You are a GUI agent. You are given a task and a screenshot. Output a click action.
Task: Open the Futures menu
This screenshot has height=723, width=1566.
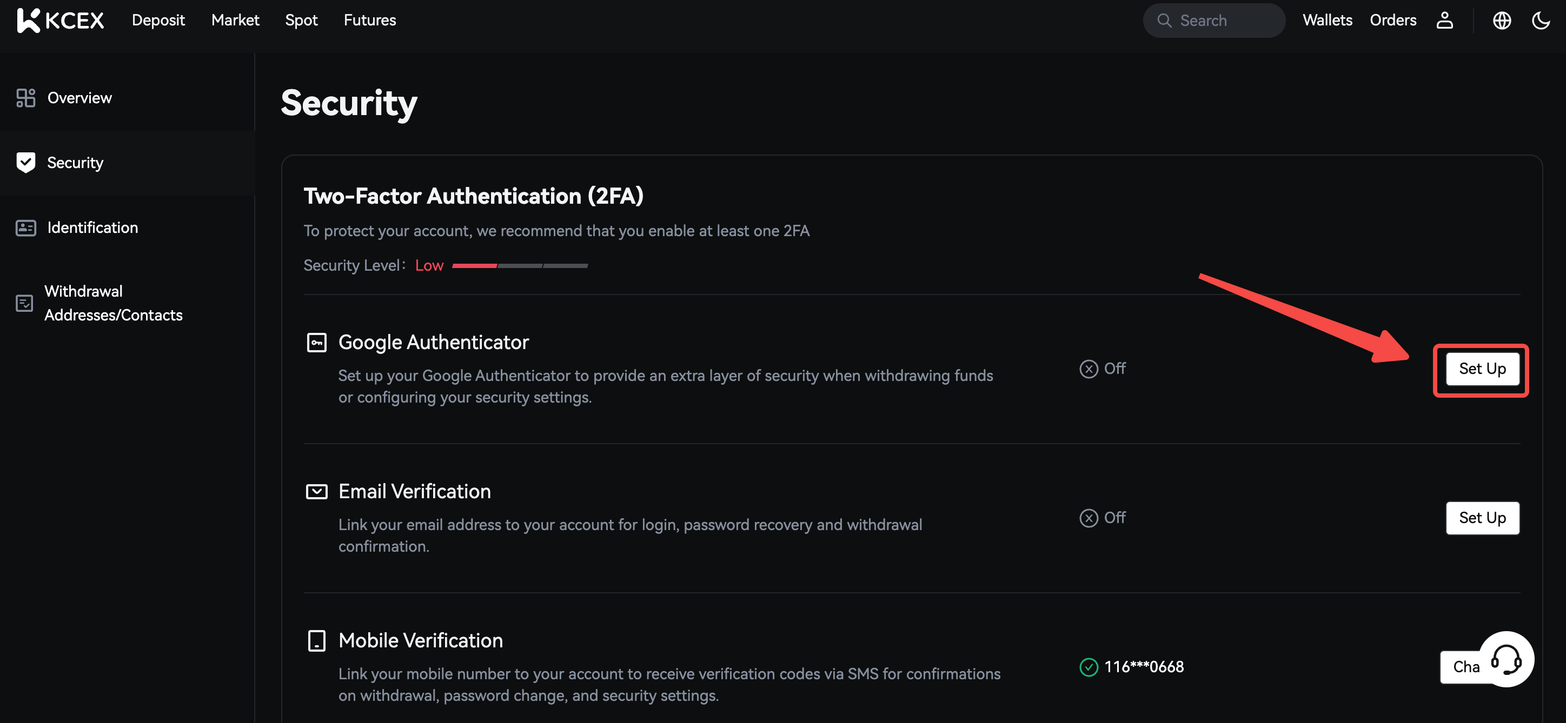pos(370,20)
